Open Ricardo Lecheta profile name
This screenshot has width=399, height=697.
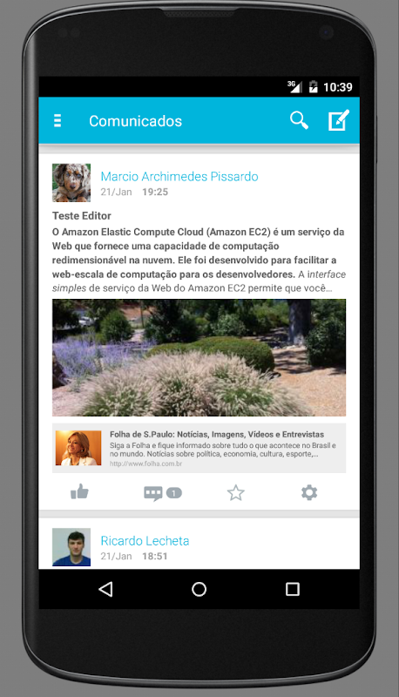[145, 540]
